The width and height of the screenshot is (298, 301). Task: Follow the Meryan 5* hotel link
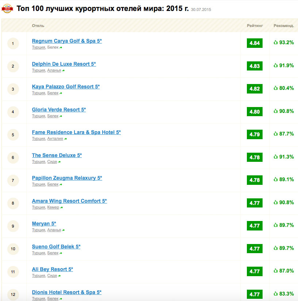44,224
